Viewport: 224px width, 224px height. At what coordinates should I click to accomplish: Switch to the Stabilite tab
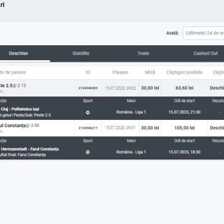[x=81, y=53]
